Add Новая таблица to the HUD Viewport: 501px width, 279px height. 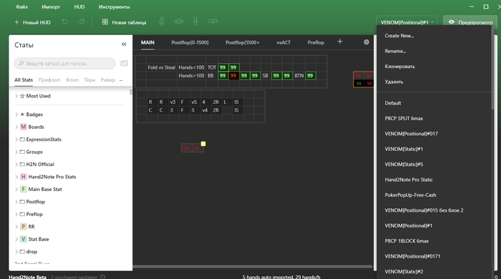(125, 22)
